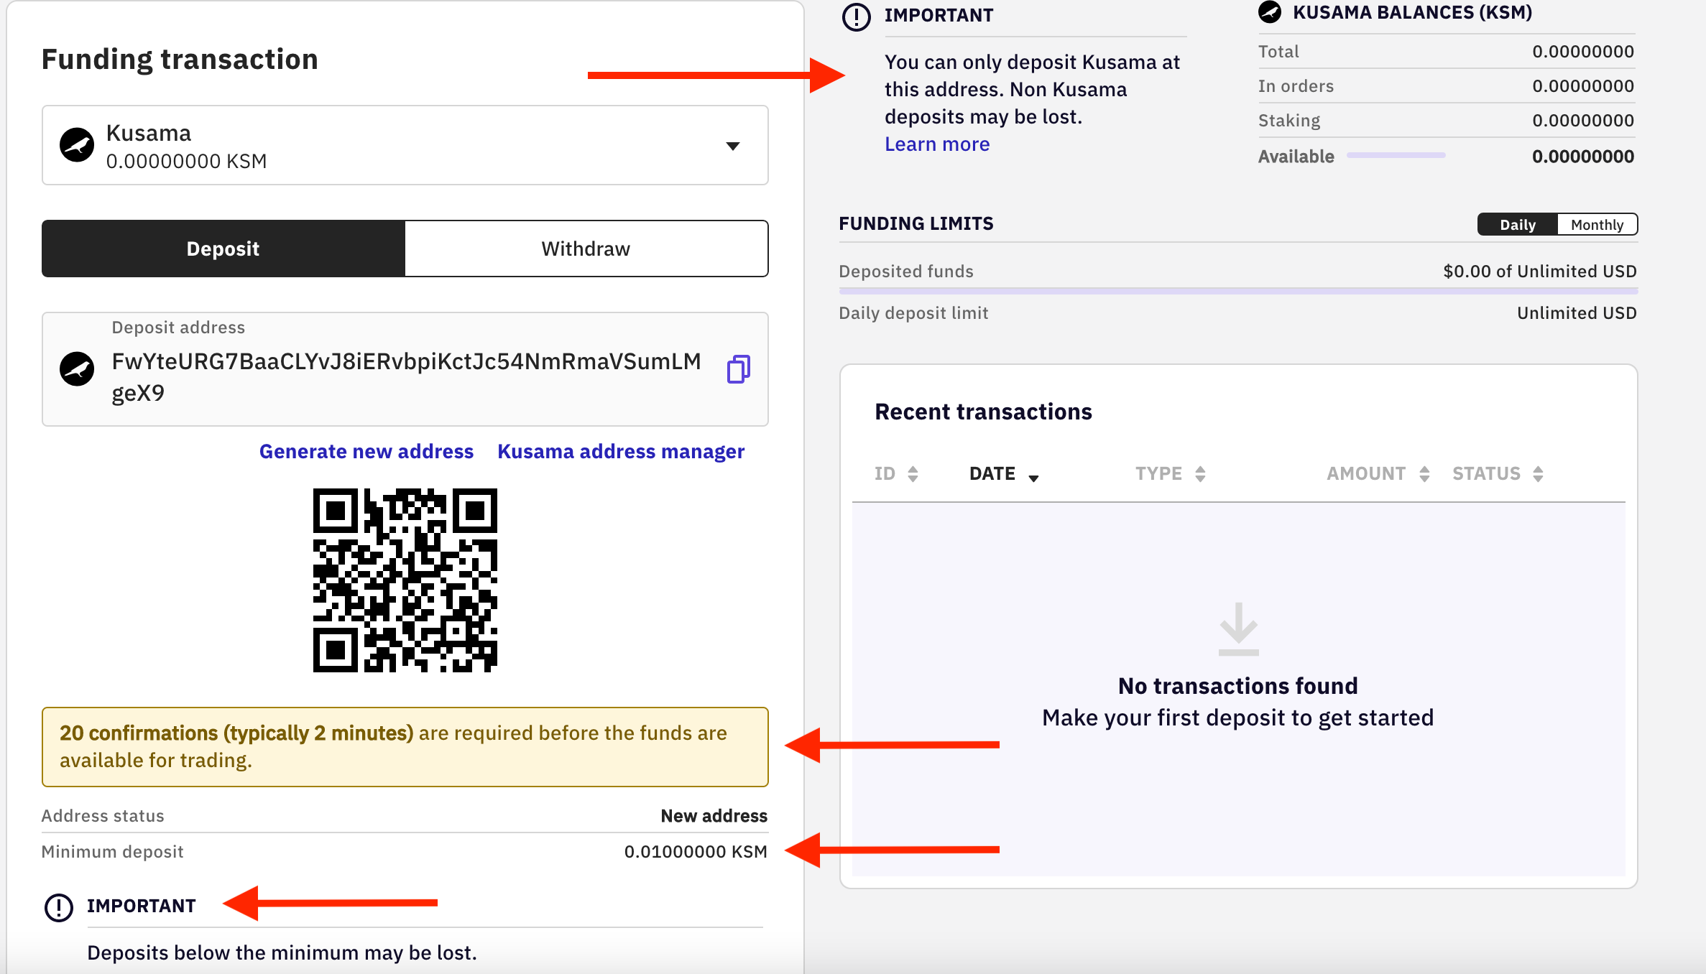Expand asset list with dropdown arrow
Viewport: 1706px width, 974px height.
click(733, 146)
